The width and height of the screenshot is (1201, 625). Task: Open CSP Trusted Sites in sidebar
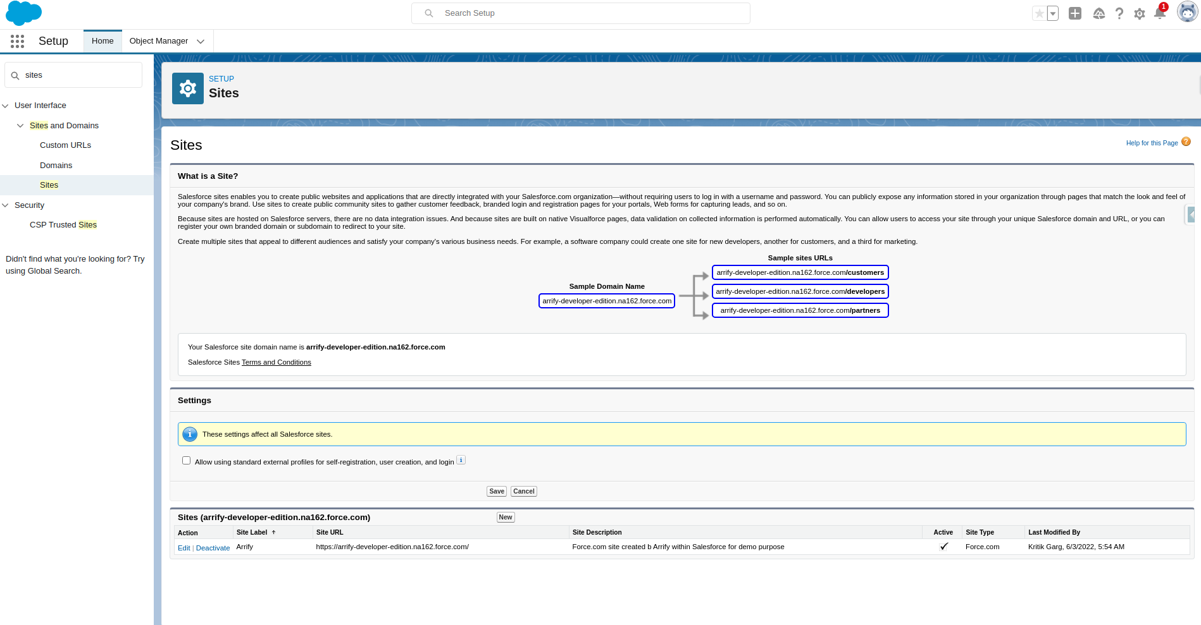[x=63, y=225]
